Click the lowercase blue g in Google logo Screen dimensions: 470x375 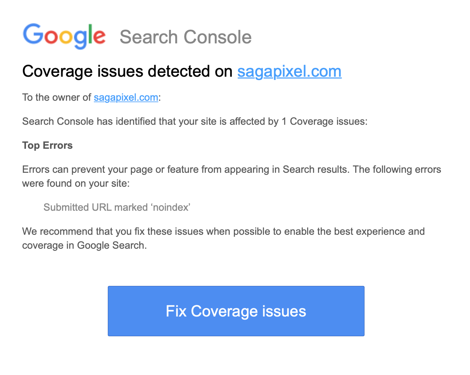click(81, 40)
